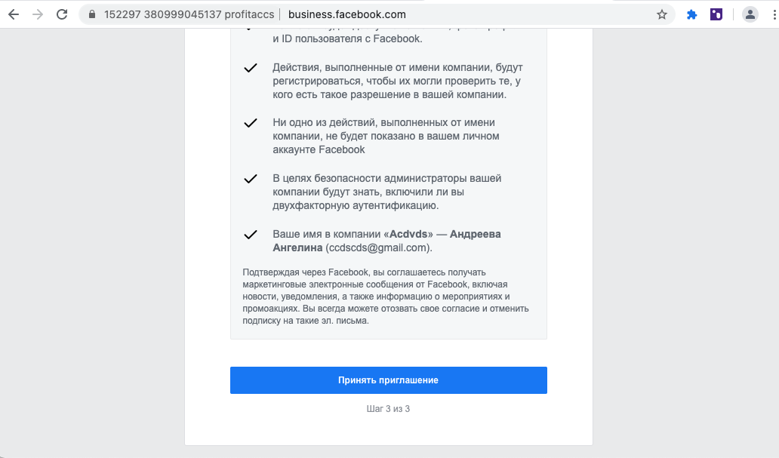Screen dimensions: 779x458
Task: Click checkmark beside "В целях безопасности" item
Action: click(251, 179)
